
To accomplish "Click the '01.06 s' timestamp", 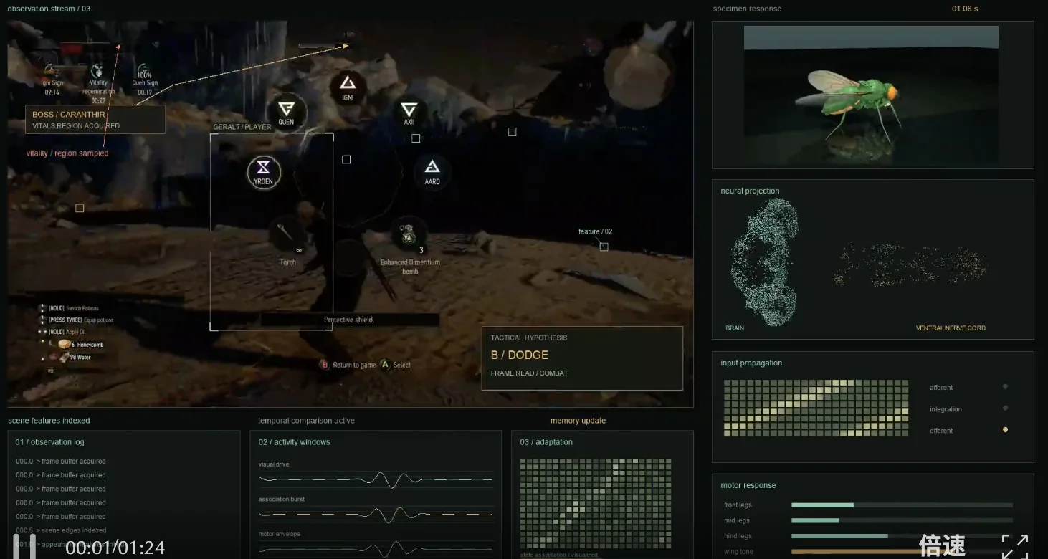I will coord(965,9).
